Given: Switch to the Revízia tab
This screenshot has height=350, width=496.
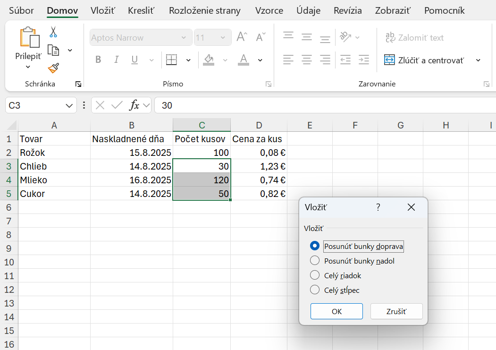Looking at the screenshot, I should pos(348,10).
